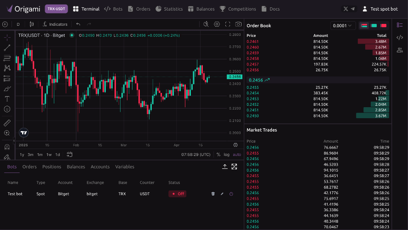Open chart settings hexagon icon
The width and height of the screenshot is (408, 230).
(x=217, y=24)
